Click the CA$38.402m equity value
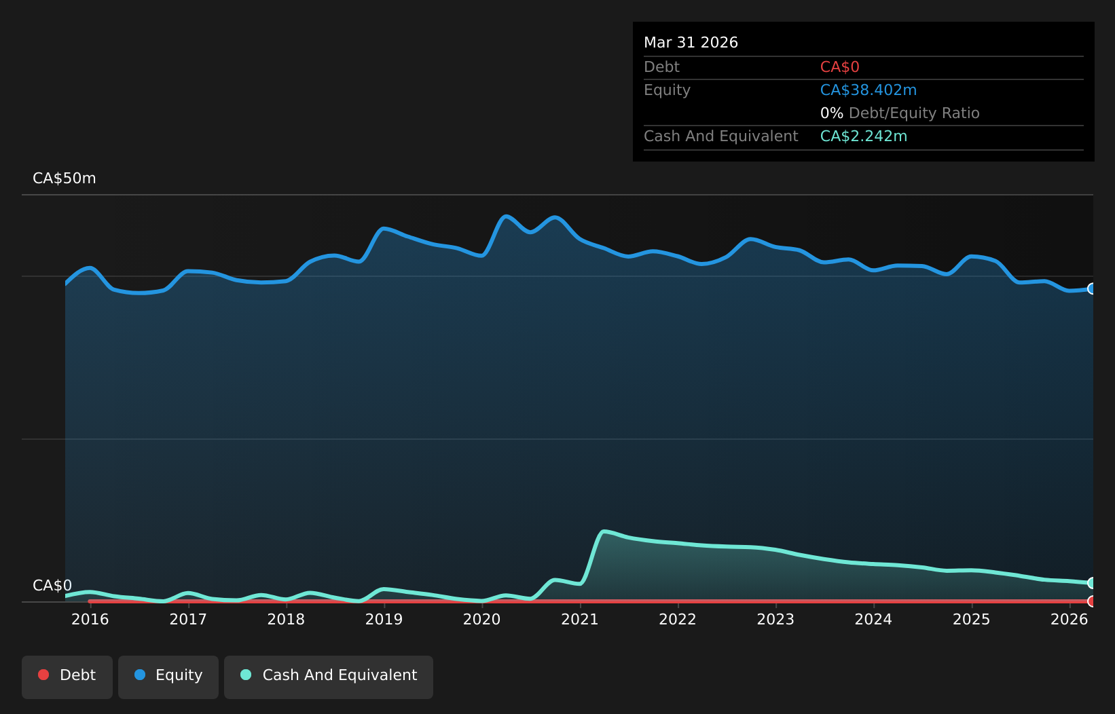 (x=869, y=90)
